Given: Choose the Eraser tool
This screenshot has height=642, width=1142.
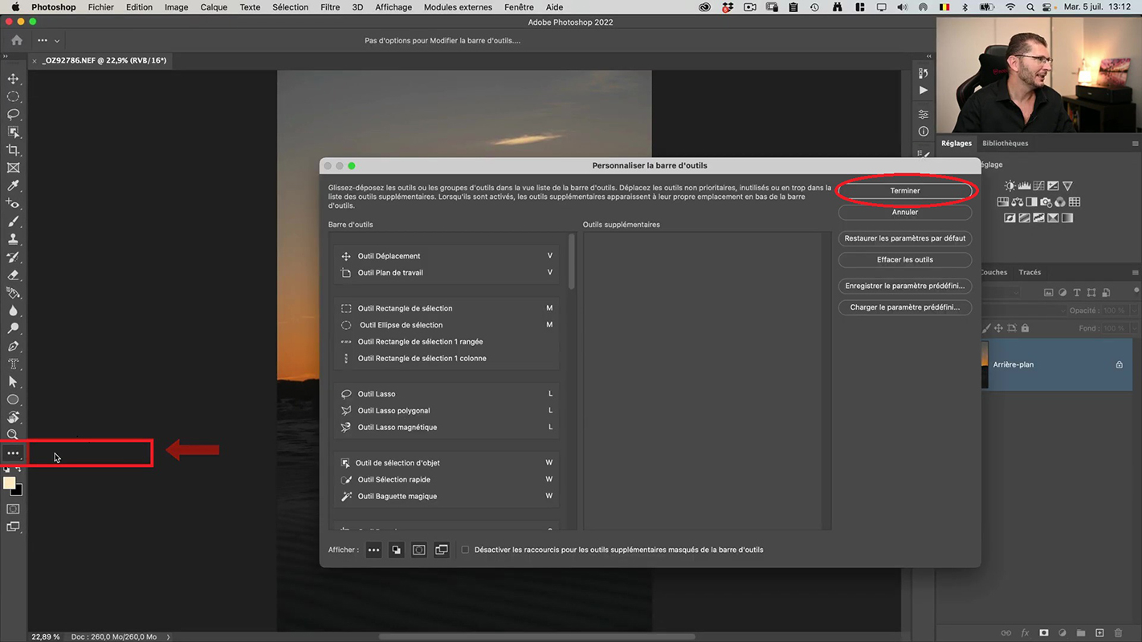Looking at the screenshot, I should [13, 275].
